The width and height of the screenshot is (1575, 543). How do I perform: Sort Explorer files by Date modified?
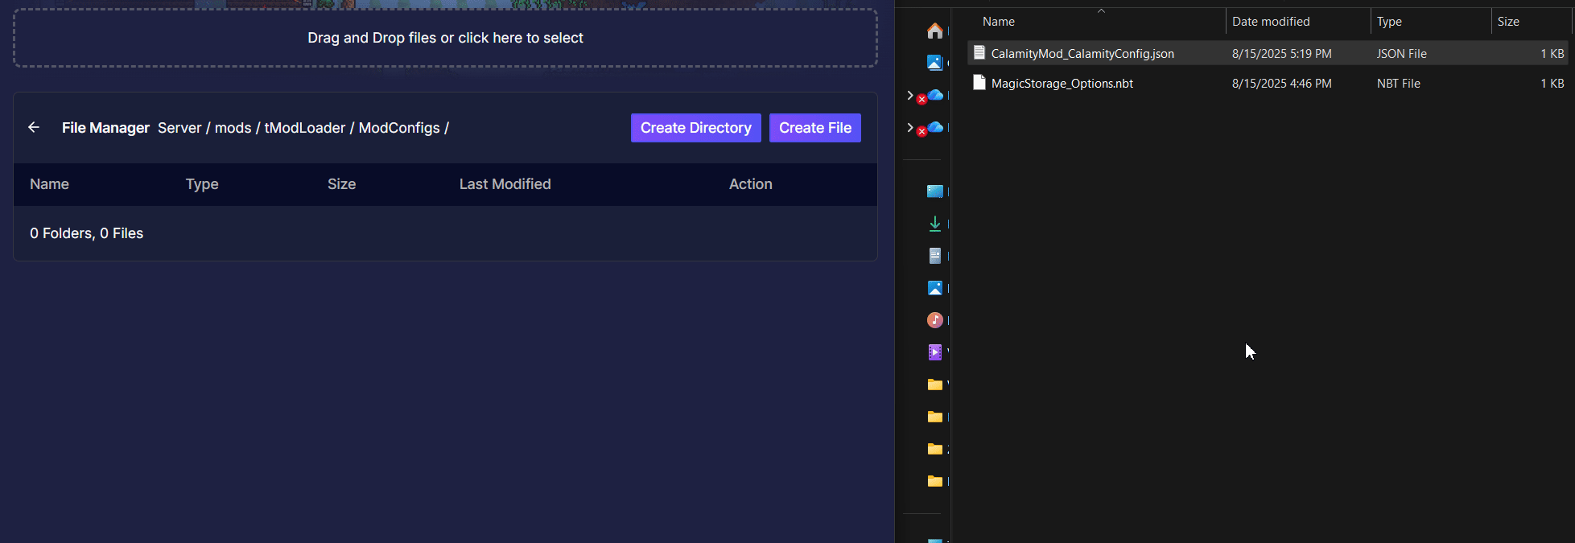coord(1271,22)
